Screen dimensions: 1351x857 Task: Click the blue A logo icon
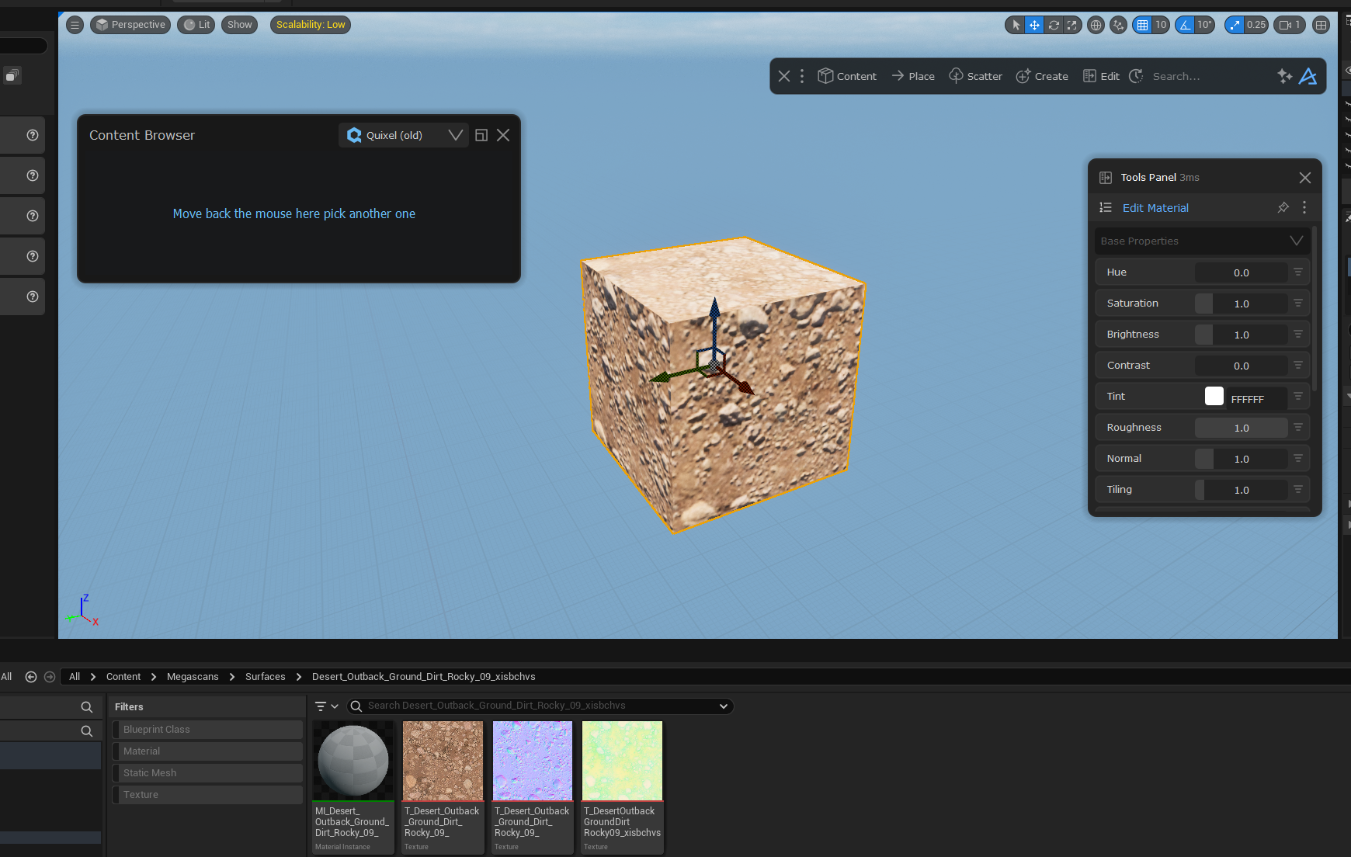1308,76
